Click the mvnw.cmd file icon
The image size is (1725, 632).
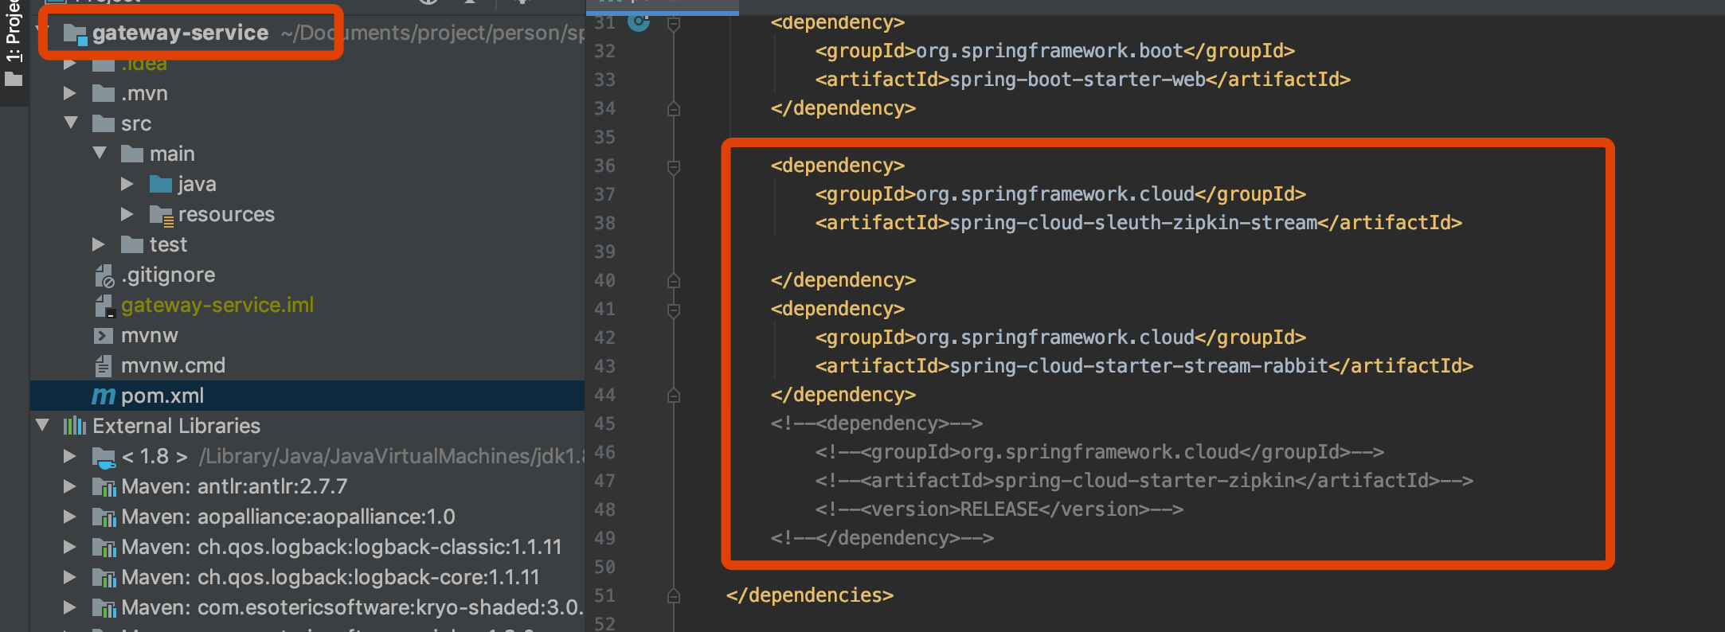click(104, 365)
